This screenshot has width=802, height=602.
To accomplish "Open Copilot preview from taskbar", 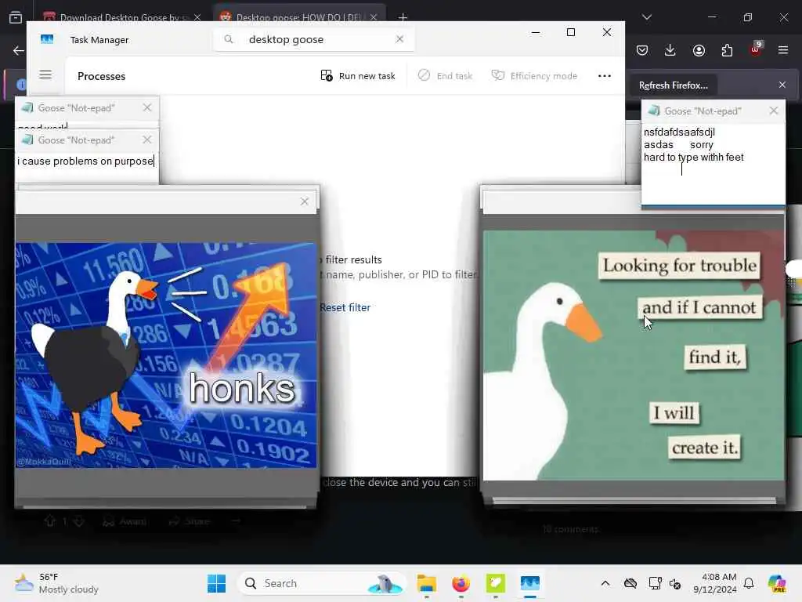I will [x=776, y=583].
